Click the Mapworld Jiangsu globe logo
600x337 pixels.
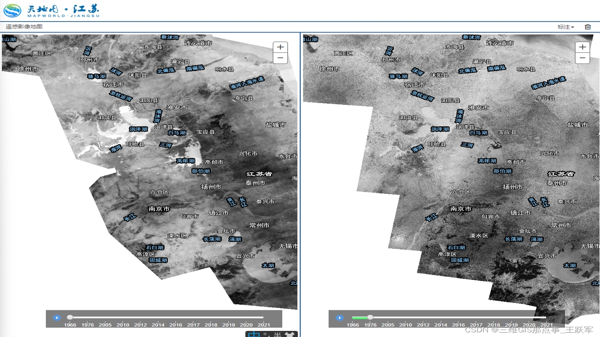[x=13, y=10]
